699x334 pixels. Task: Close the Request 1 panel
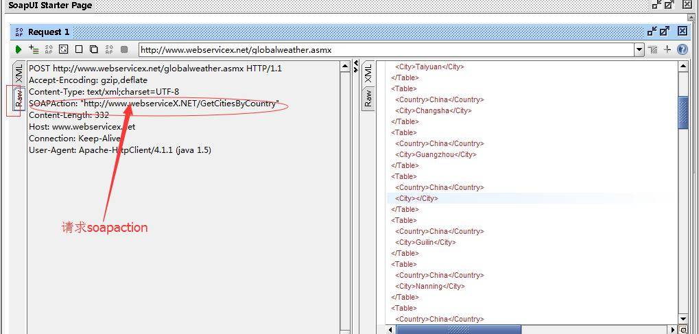(683, 32)
